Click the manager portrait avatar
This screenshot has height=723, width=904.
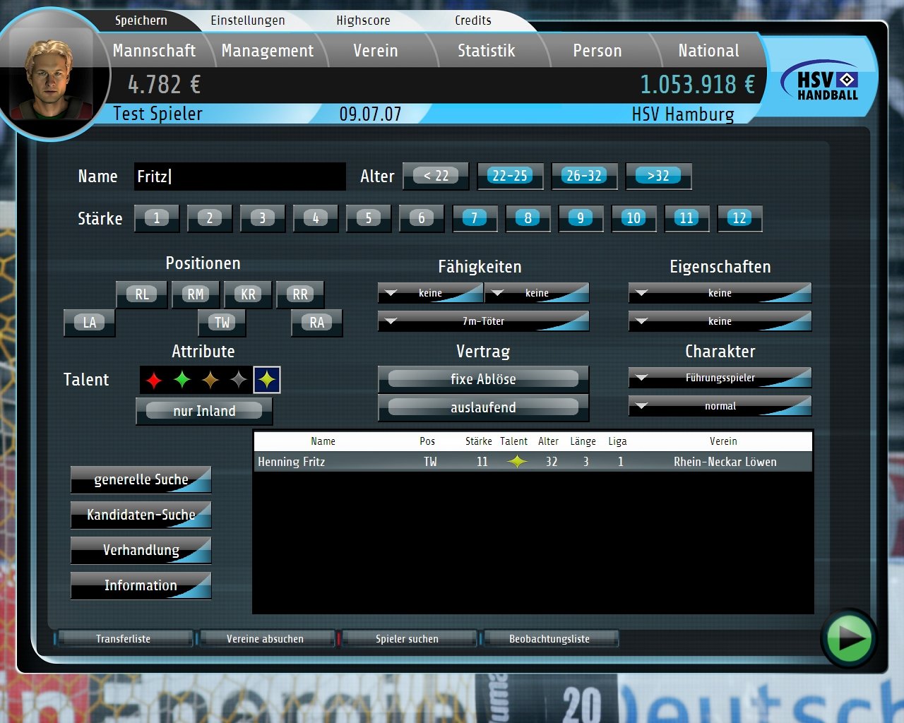tap(51, 79)
